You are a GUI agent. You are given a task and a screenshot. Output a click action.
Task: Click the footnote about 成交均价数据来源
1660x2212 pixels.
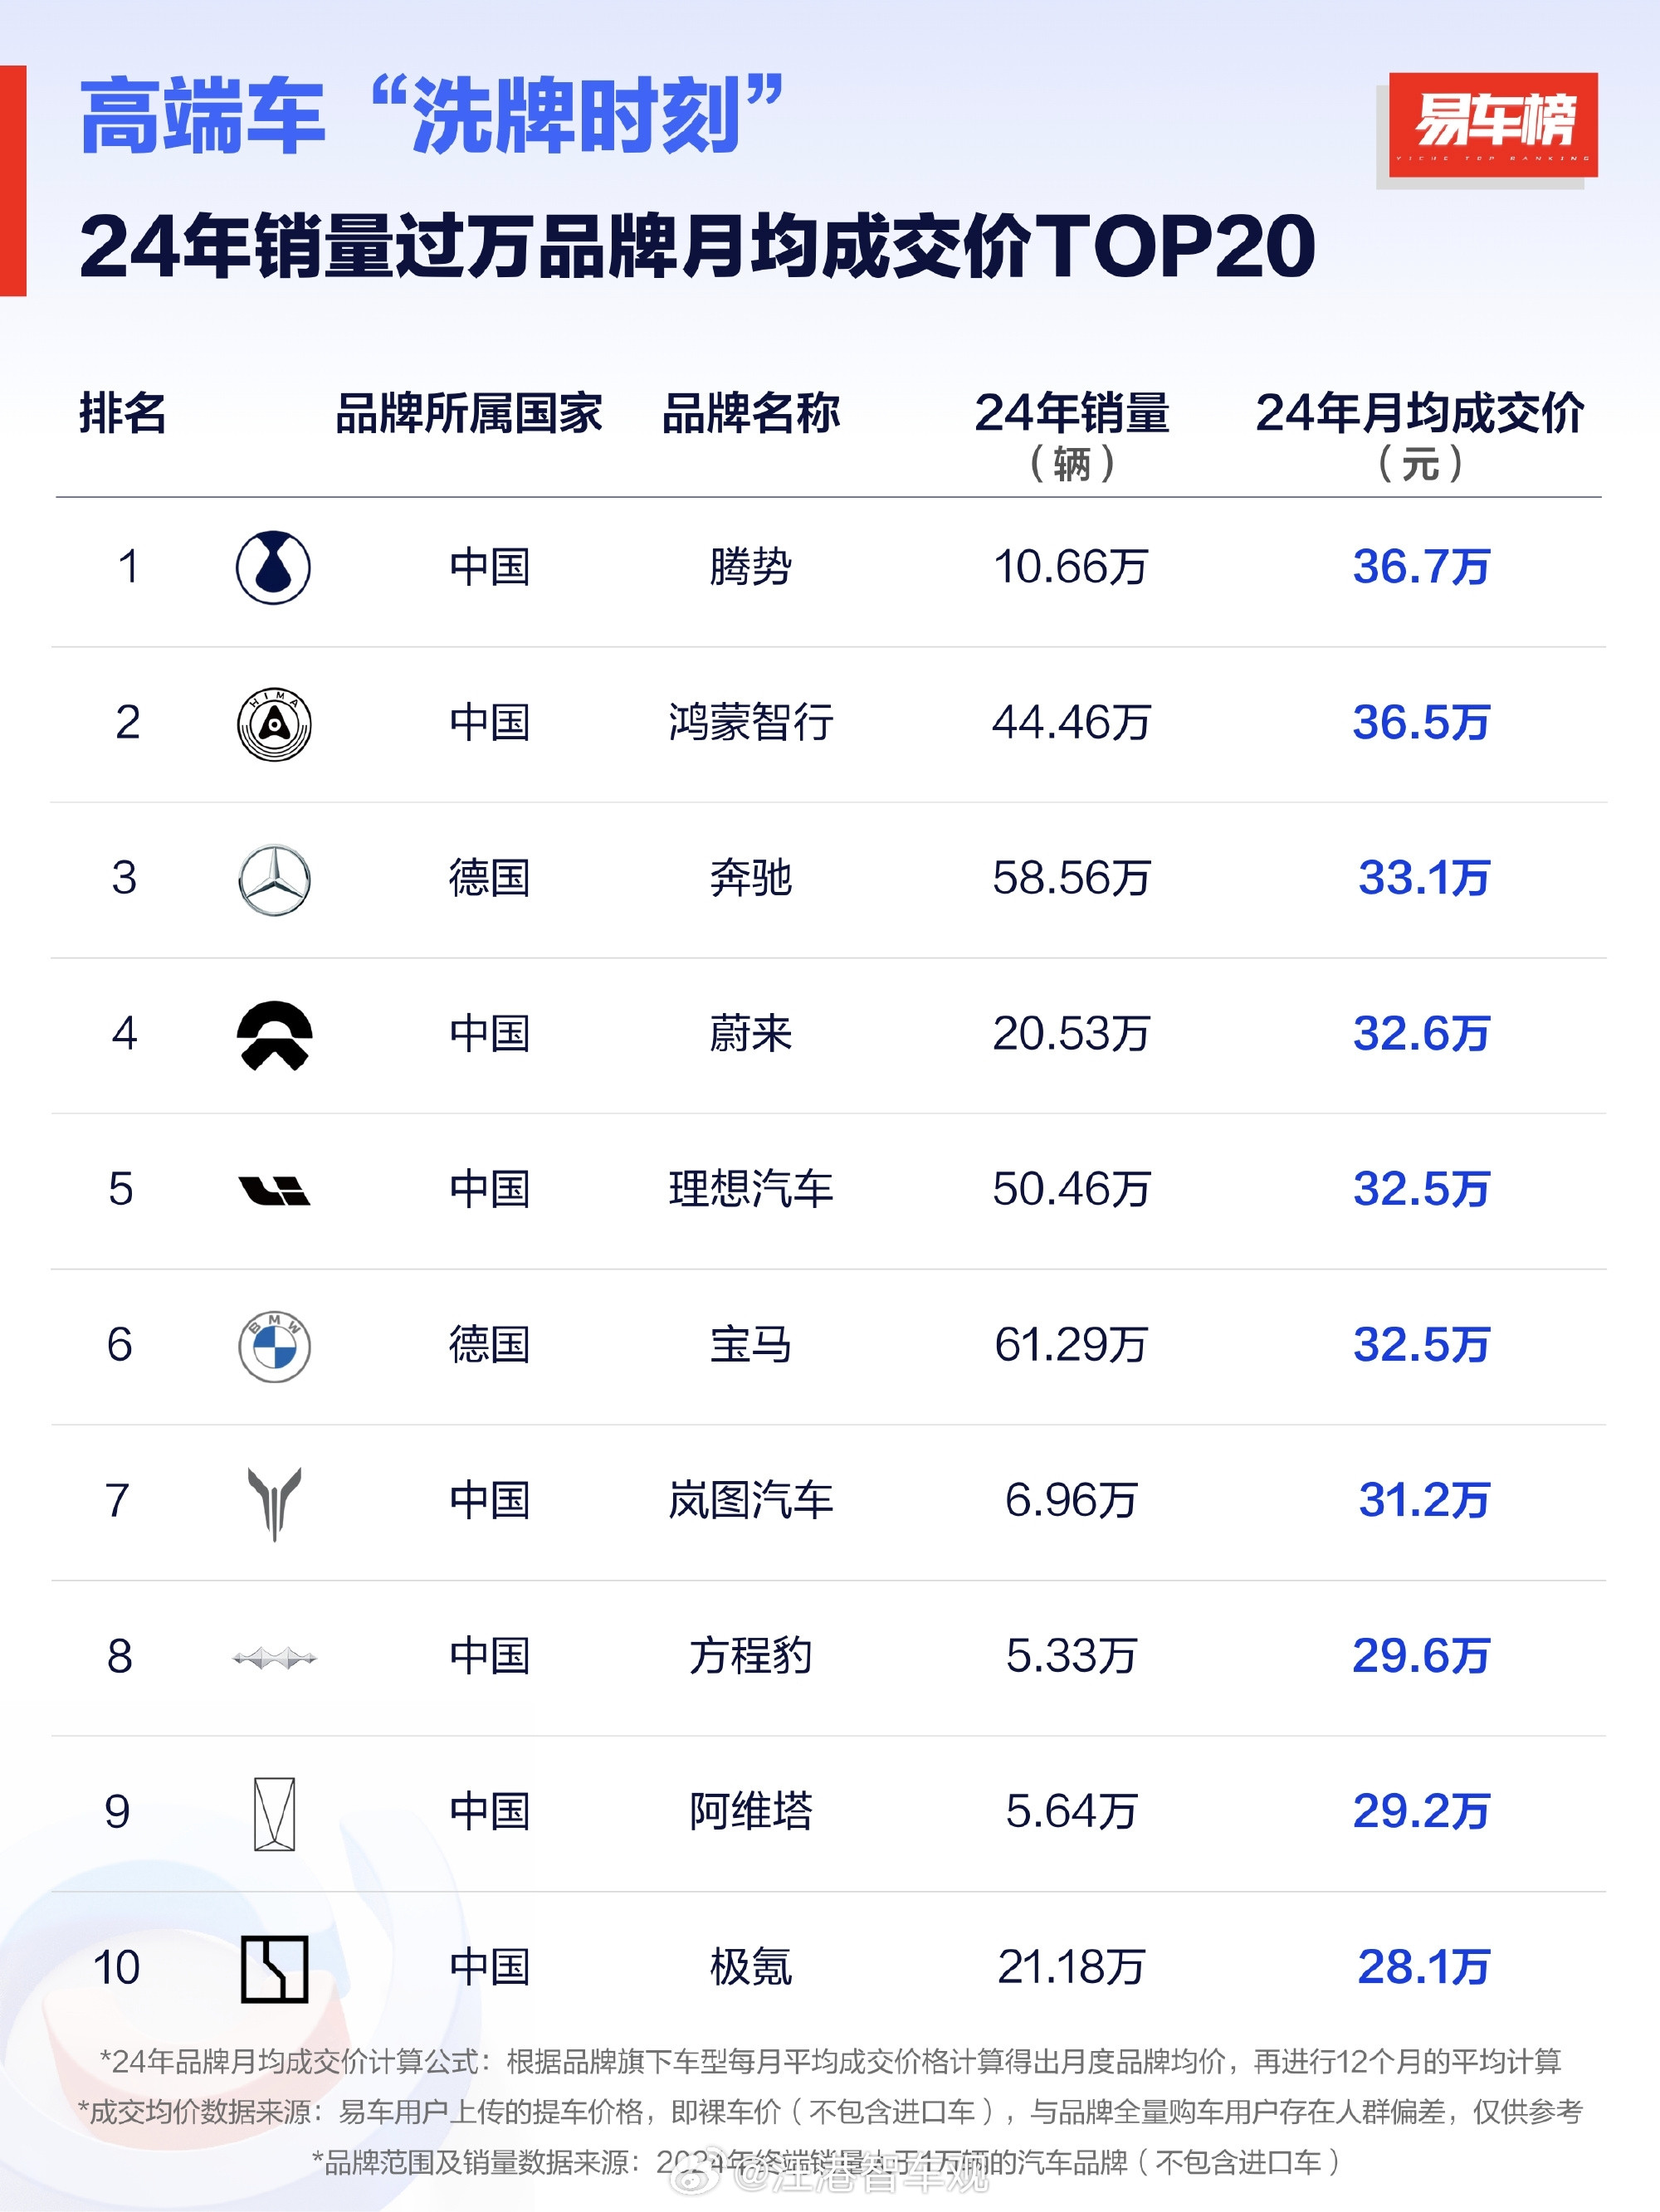pos(831,2111)
